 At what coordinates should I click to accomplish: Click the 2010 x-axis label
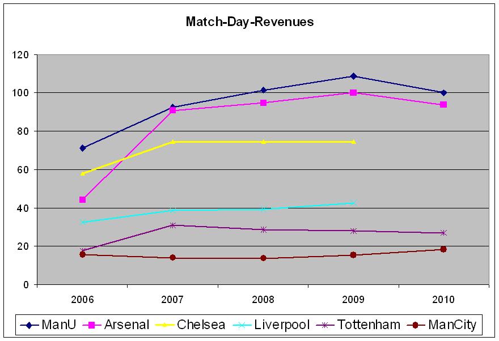(x=443, y=299)
